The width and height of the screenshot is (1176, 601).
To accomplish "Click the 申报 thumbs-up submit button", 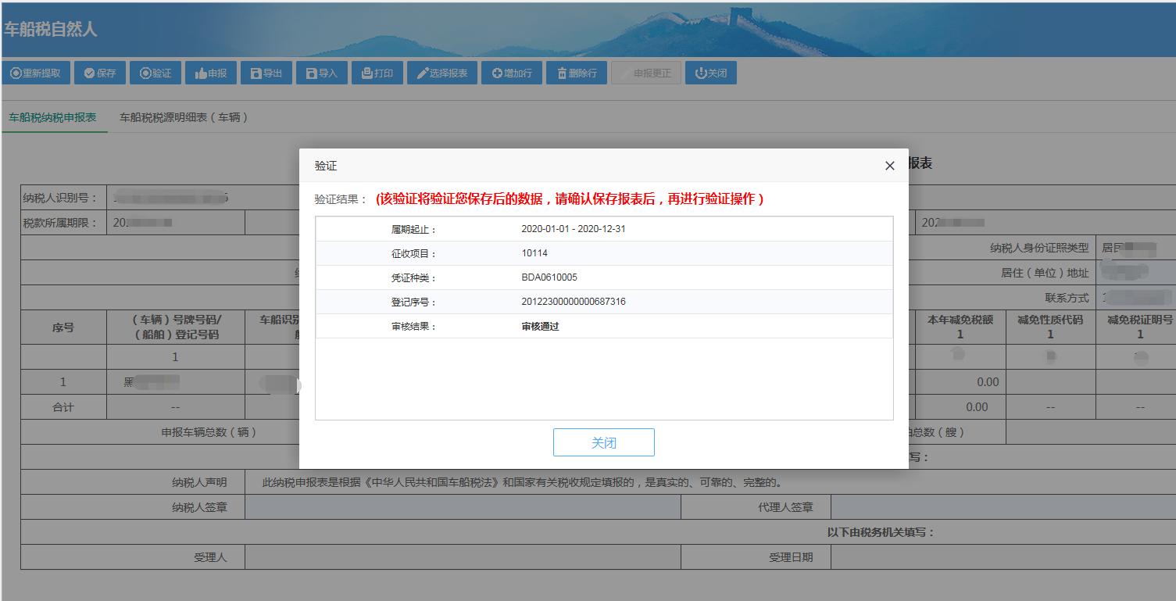I will (211, 73).
